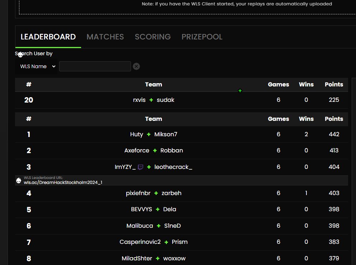Click the plus between Casperinovic2 and Prism
Screen dimensions: 356x265
pos(166,242)
